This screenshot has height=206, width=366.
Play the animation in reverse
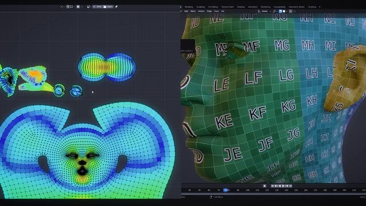[280, 186]
